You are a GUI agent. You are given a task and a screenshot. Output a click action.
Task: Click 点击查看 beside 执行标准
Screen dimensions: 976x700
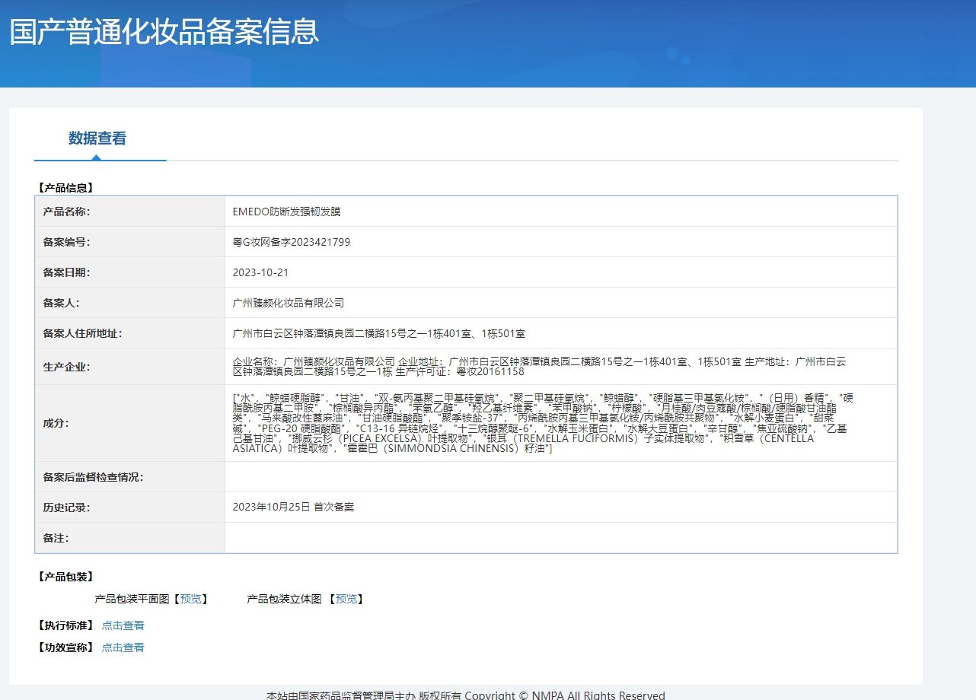click(123, 625)
